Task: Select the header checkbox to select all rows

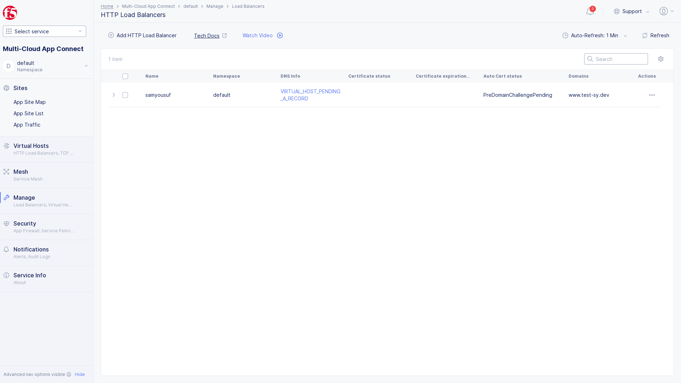Action: (125, 76)
